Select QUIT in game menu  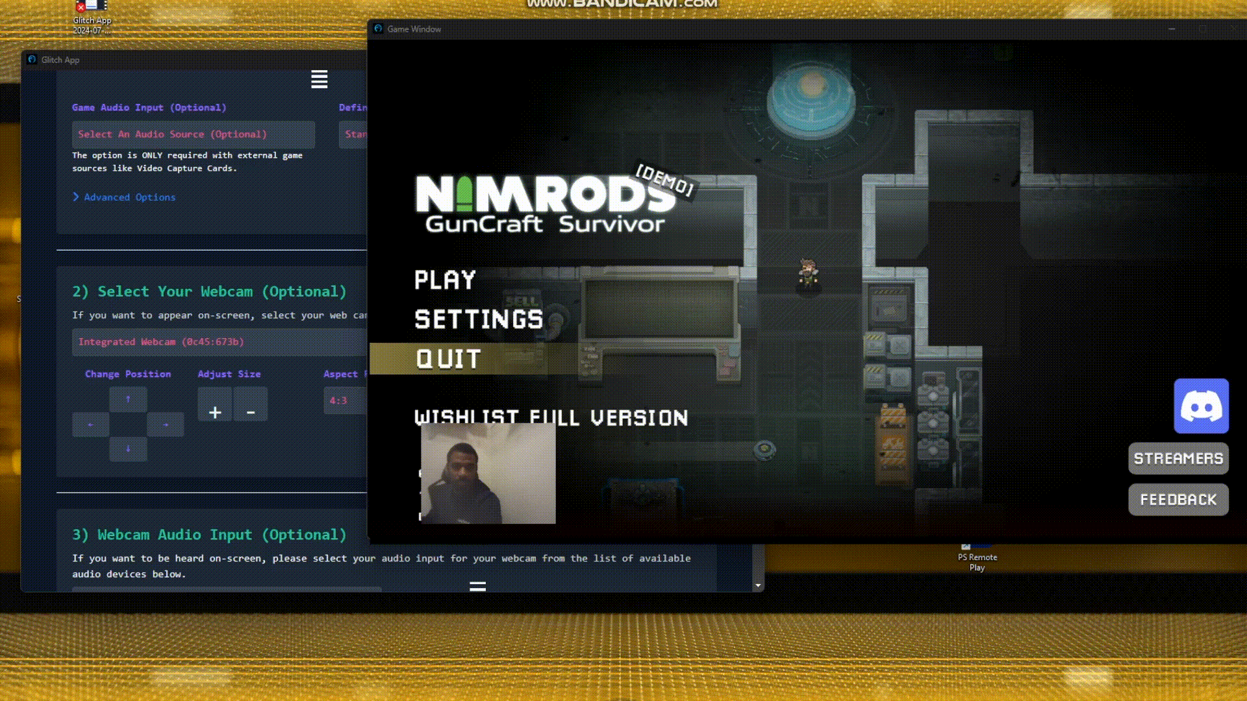point(449,359)
